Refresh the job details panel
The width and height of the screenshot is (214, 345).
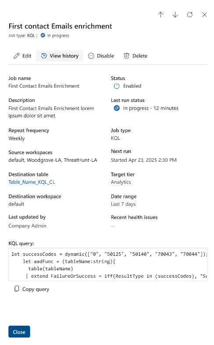(190, 15)
